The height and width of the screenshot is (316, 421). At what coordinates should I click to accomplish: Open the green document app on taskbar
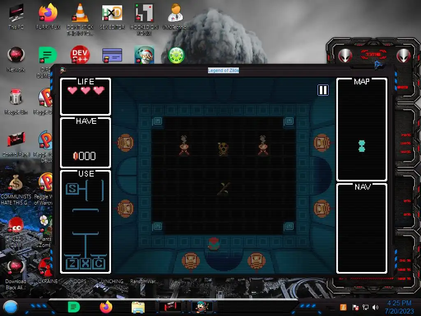point(74,307)
